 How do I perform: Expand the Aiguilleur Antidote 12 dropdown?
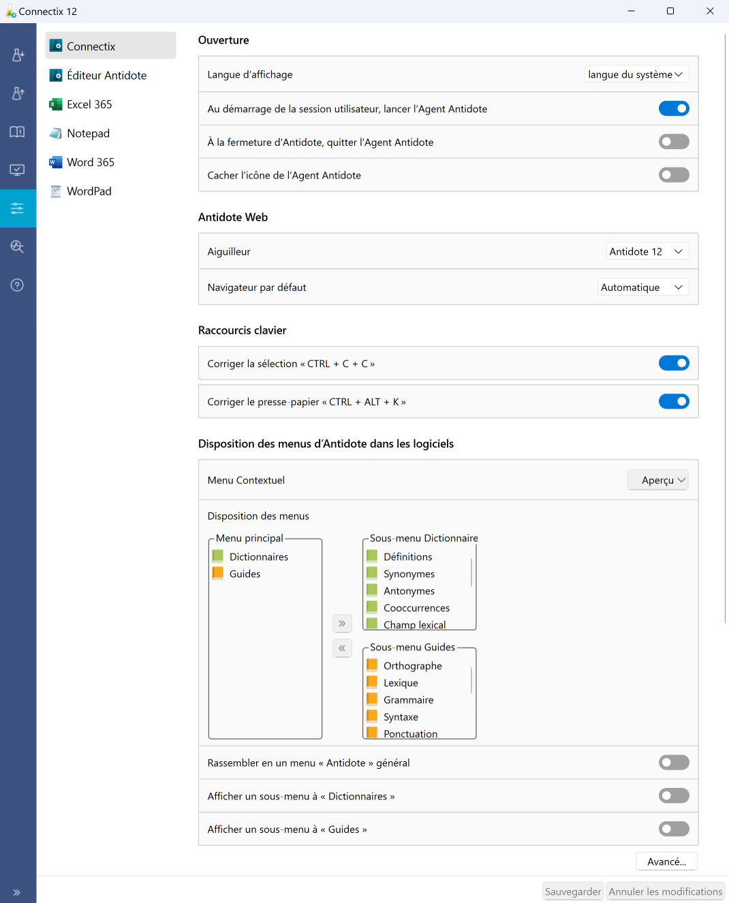pyautogui.click(x=647, y=251)
